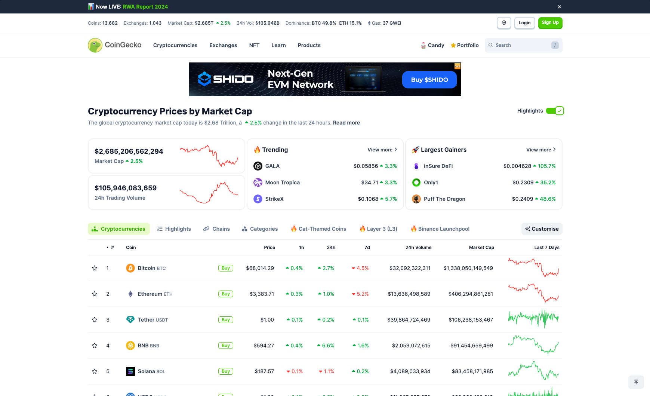This screenshot has height=396, width=650.
Task: Click the Trending fire icon
Action: pyautogui.click(x=257, y=150)
